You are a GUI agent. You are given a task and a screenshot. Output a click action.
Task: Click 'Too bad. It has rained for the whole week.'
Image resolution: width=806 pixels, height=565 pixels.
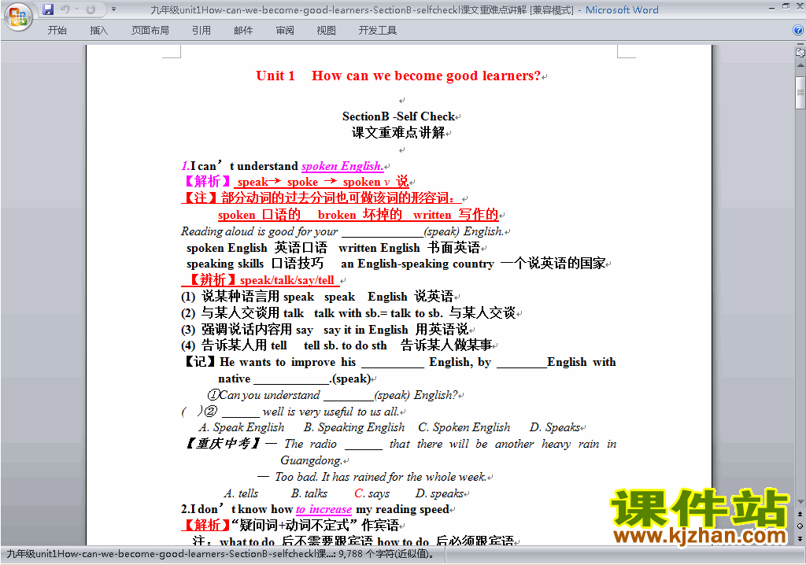(x=380, y=477)
